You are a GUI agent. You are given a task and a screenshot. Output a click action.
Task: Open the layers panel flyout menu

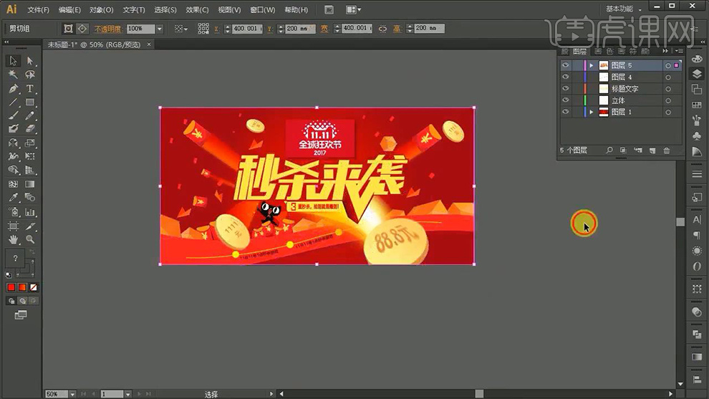tap(679, 51)
